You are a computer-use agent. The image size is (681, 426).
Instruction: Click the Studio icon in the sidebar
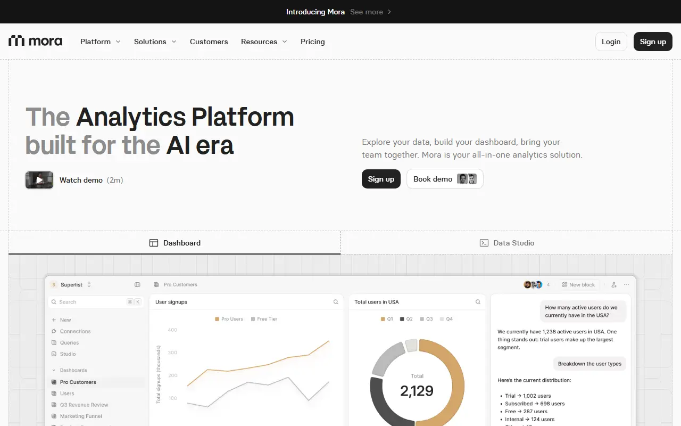click(54, 354)
